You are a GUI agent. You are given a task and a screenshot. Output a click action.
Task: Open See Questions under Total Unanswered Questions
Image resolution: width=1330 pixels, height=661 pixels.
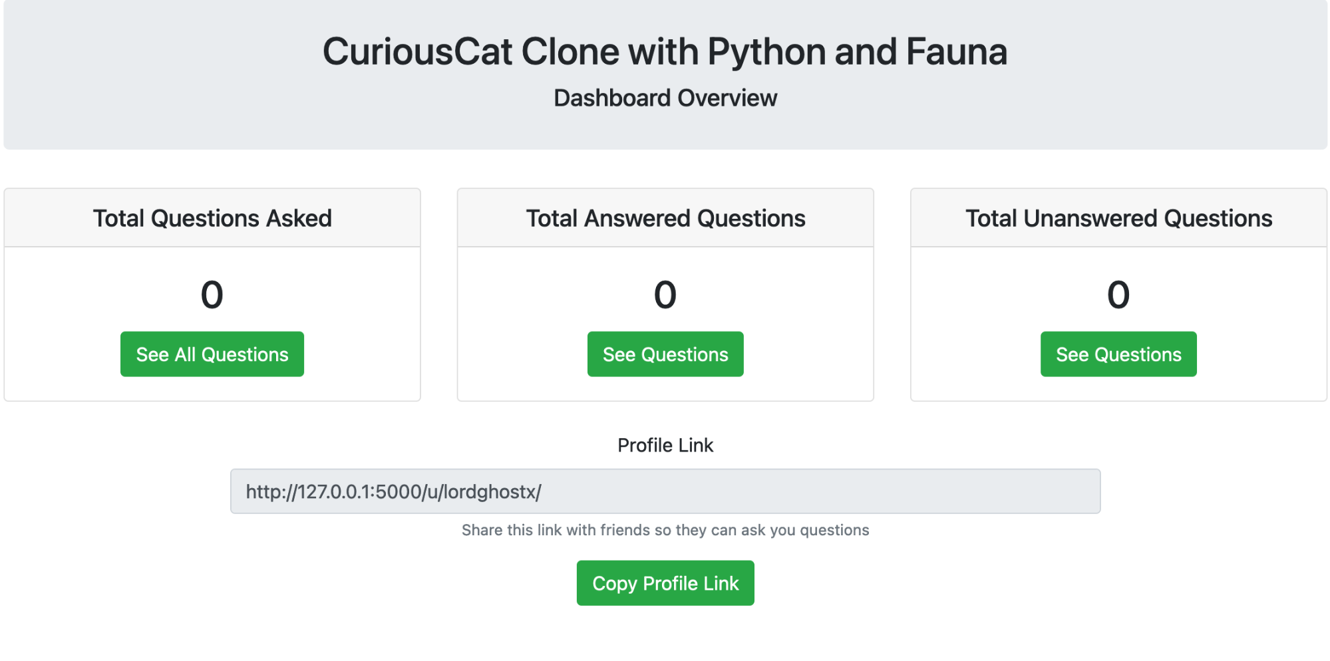click(x=1118, y=354)
